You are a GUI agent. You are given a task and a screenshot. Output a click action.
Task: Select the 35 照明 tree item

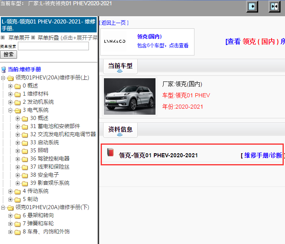pyautogui.click(x=39, y=150)
